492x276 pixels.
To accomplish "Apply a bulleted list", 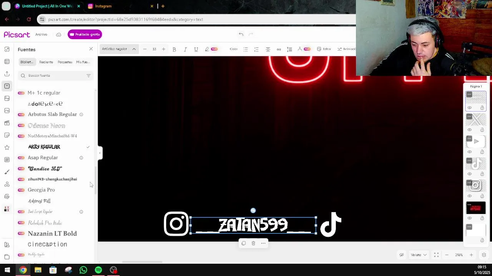I will pos(246,49).
